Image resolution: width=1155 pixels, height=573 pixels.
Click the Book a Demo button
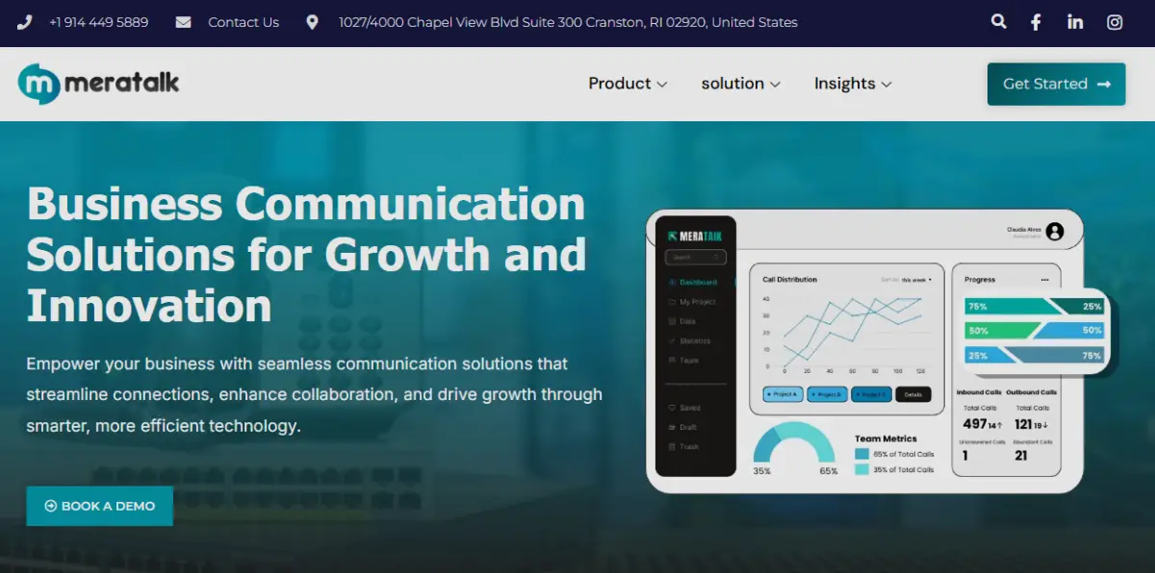pos(99,506)
